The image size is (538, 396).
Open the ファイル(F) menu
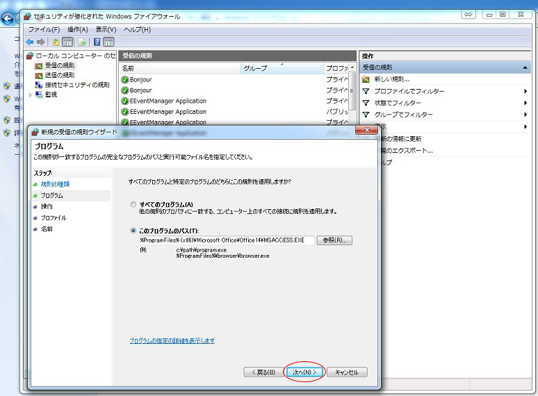coord(44,29)
